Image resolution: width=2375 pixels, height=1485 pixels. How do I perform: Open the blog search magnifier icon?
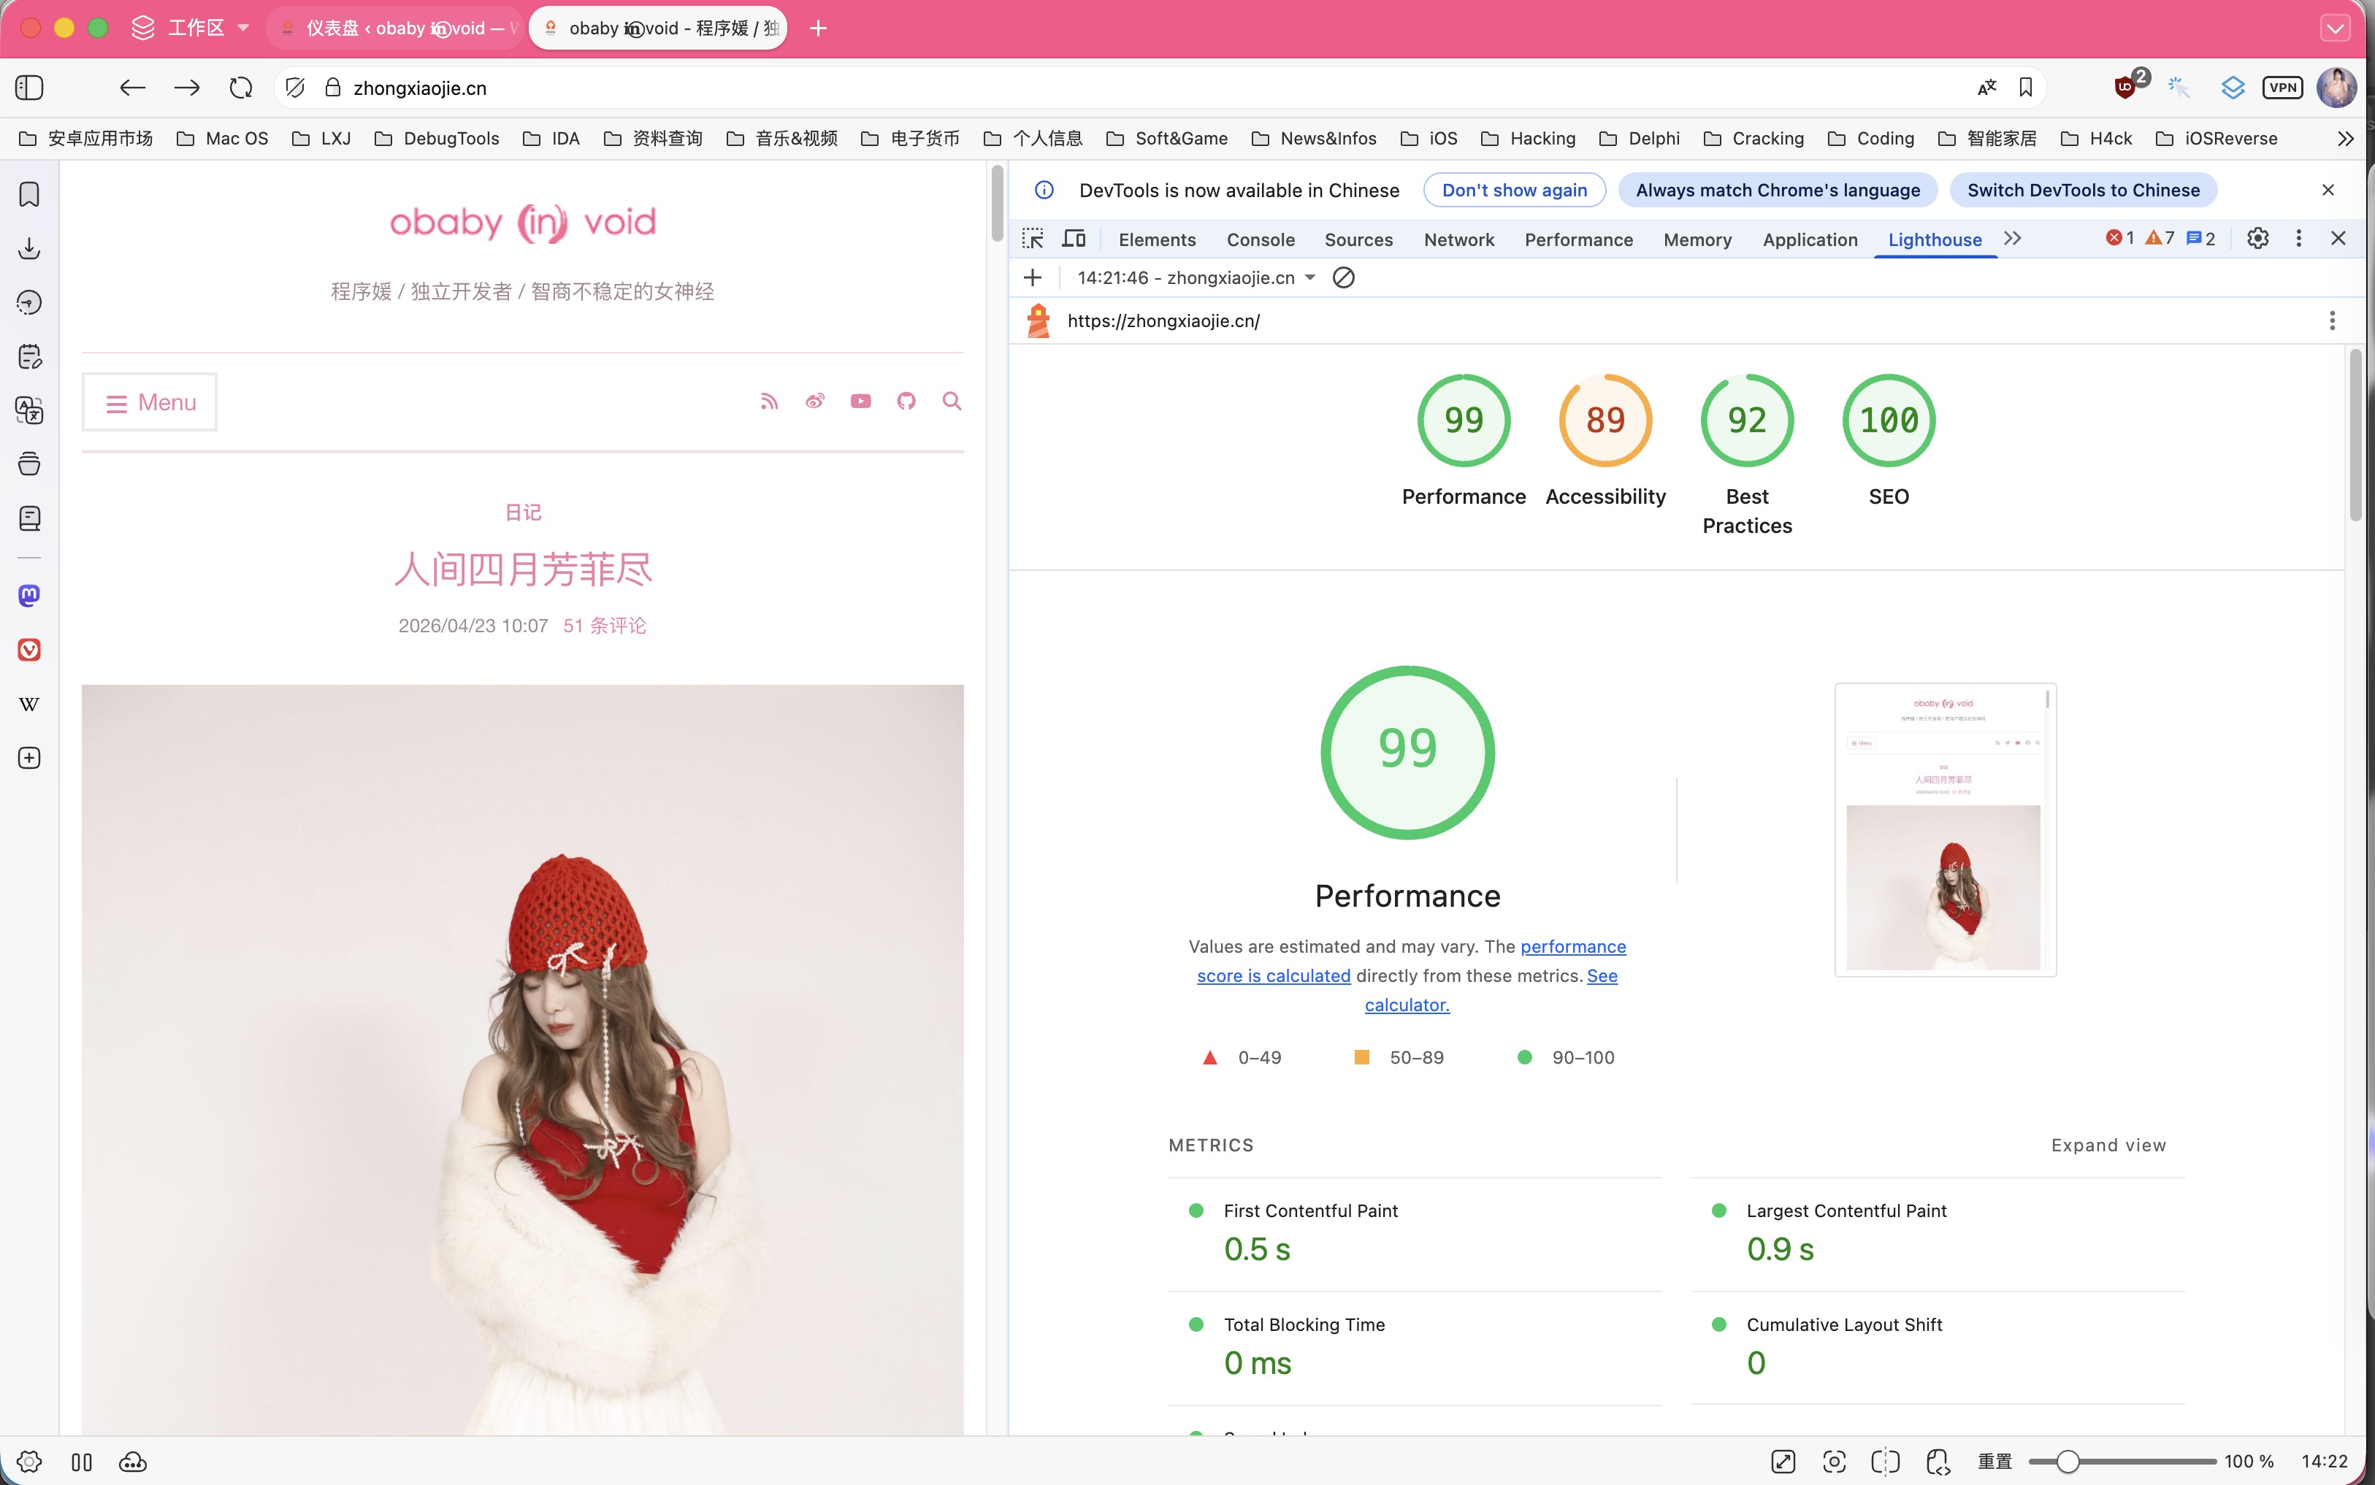click(951, 402)
